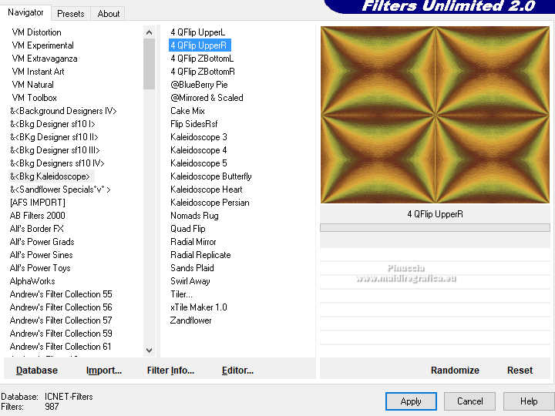This screenshot has width=555, height=416.
Task: Choose the Kaleidoscope 3 filter
Action: pos(199,137)
